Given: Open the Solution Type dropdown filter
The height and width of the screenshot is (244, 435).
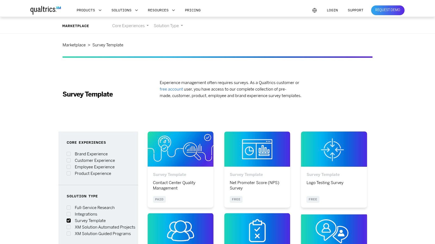Looking at the screenshot, I should tap(168, 26).
